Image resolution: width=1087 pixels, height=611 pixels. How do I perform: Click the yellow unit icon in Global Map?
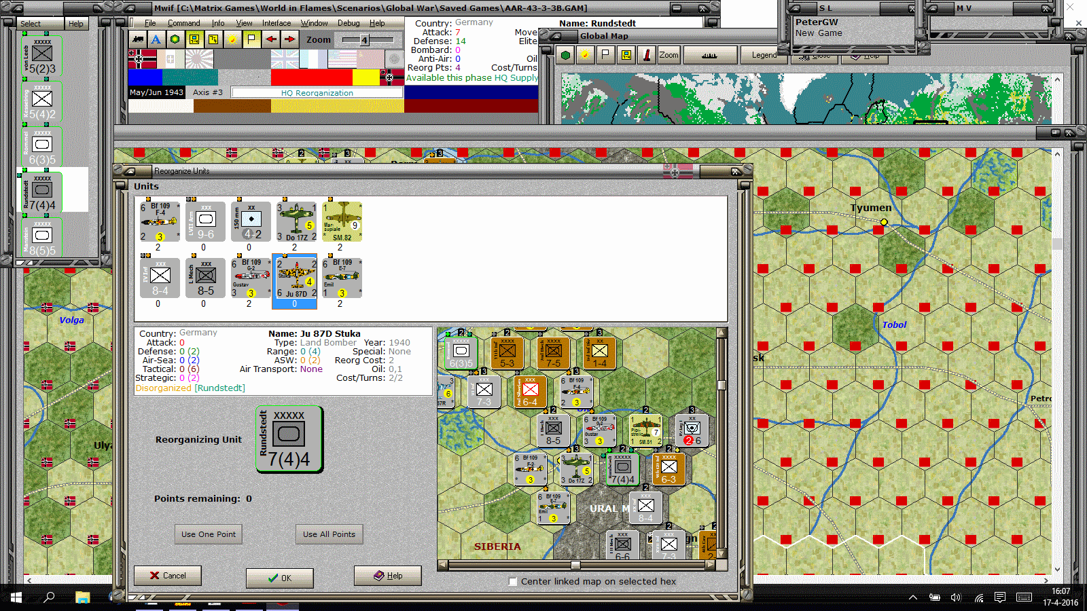pyautogui.click(x=626, y=55)
